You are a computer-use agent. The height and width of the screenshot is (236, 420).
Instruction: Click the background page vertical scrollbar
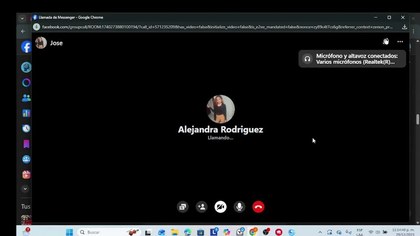tap(418, 119)
